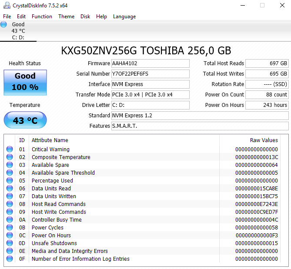Select the Percentage Used attribute name

[x=52, y=181]
